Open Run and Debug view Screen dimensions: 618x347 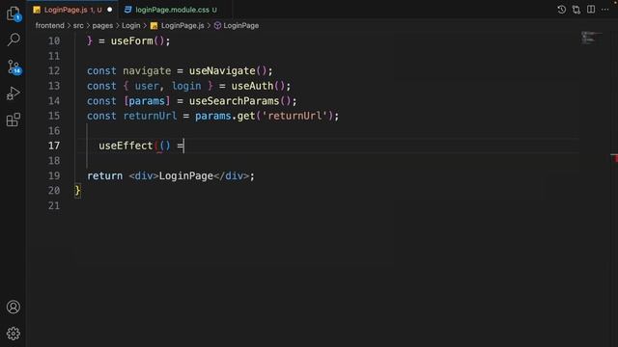14,93
